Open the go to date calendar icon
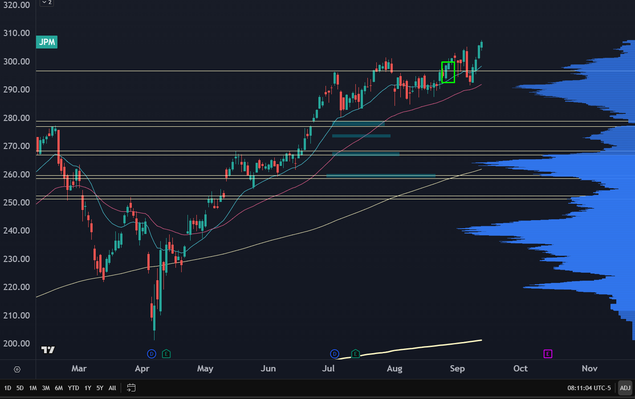The height and width of the screenshot is (399, 635). pyautogui.click(x=131, y=388)
